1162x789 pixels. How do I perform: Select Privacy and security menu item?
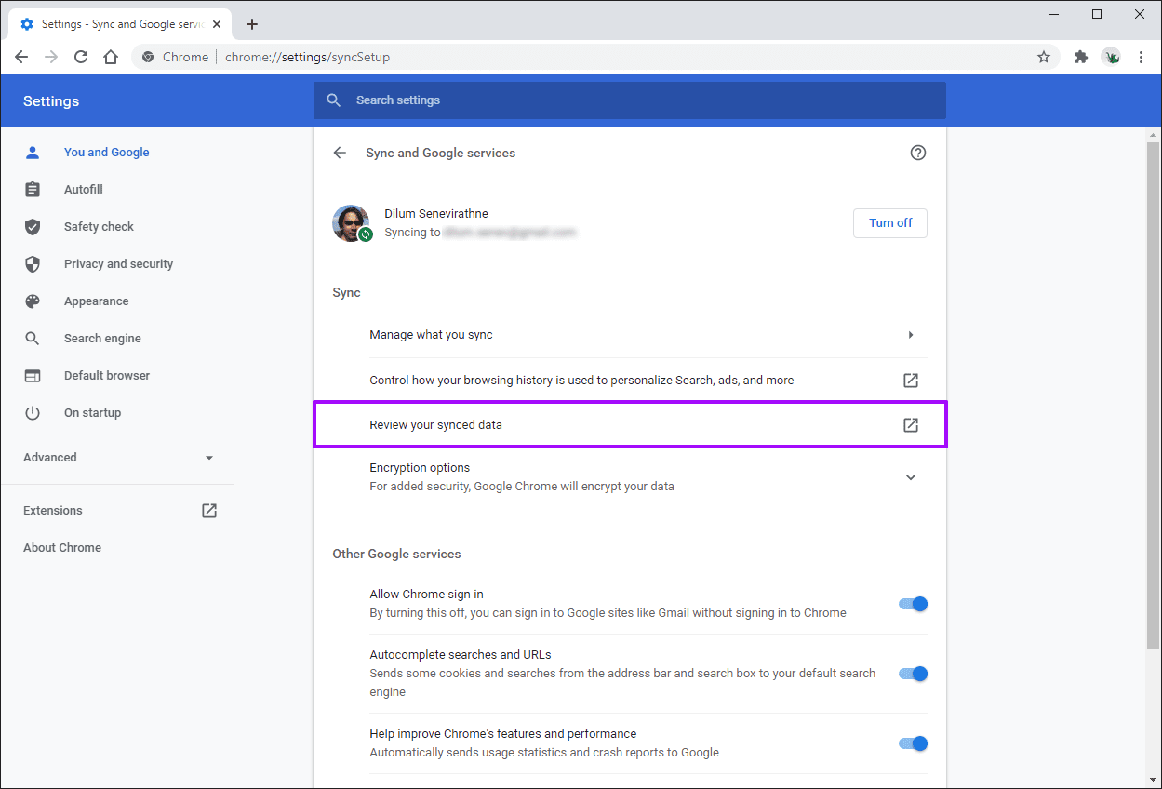(x=116, y=263)
